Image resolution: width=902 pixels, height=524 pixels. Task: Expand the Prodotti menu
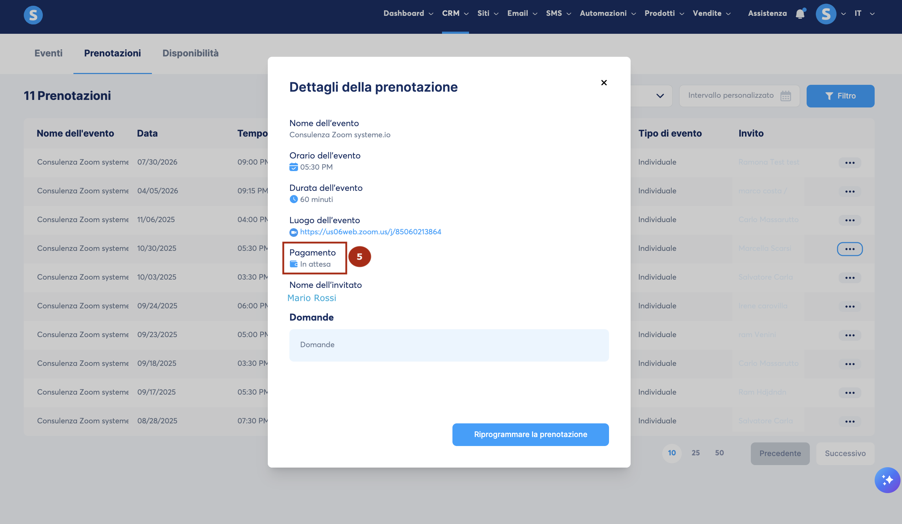[664, 13]
